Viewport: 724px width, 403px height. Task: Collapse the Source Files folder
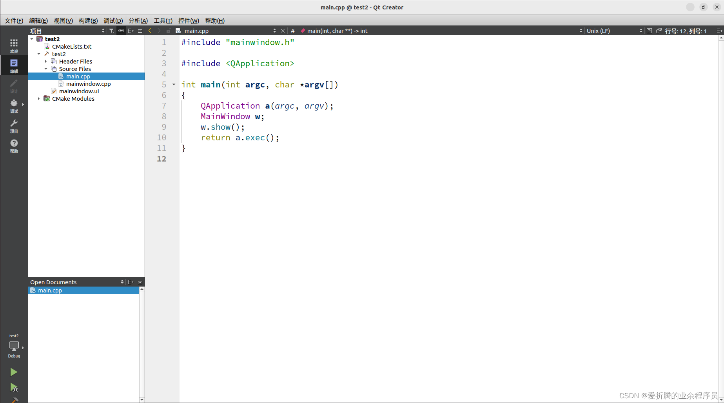[46, 69]
